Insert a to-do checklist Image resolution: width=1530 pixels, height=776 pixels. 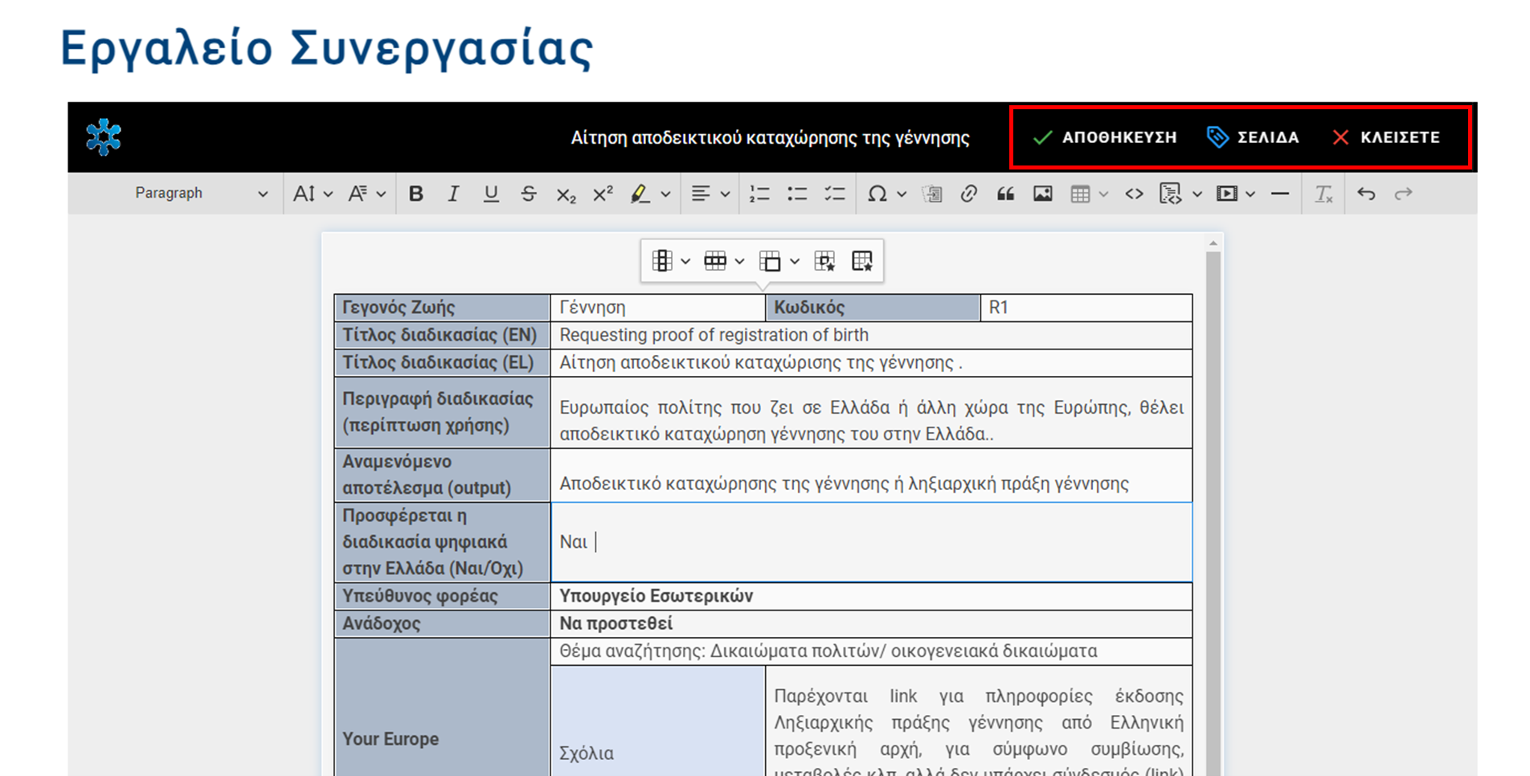pos(835,194)
